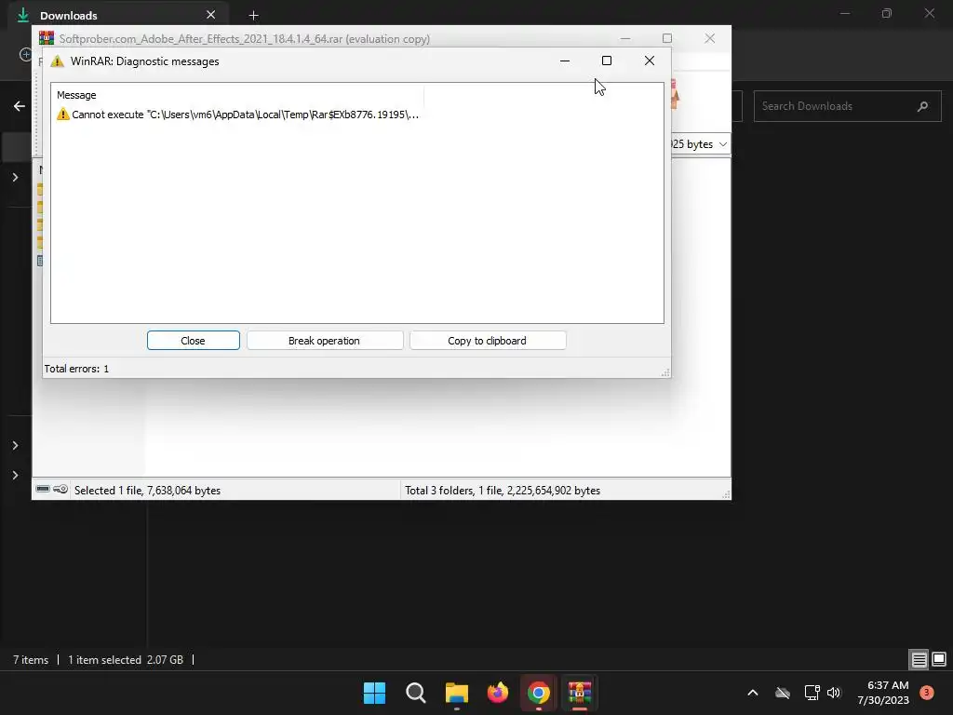Close Diagnostic messages dialog with X
953x715 pixels.
(649, 61)
